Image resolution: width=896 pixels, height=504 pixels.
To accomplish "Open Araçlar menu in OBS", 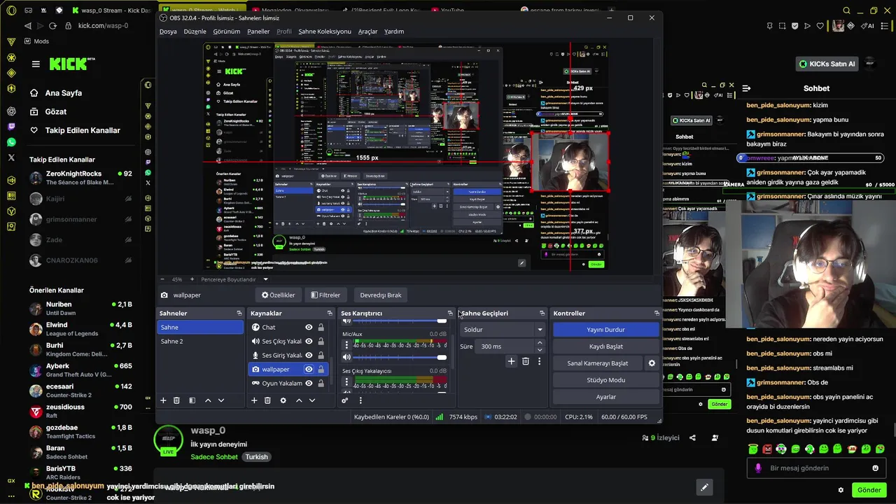I will point(367,31).
